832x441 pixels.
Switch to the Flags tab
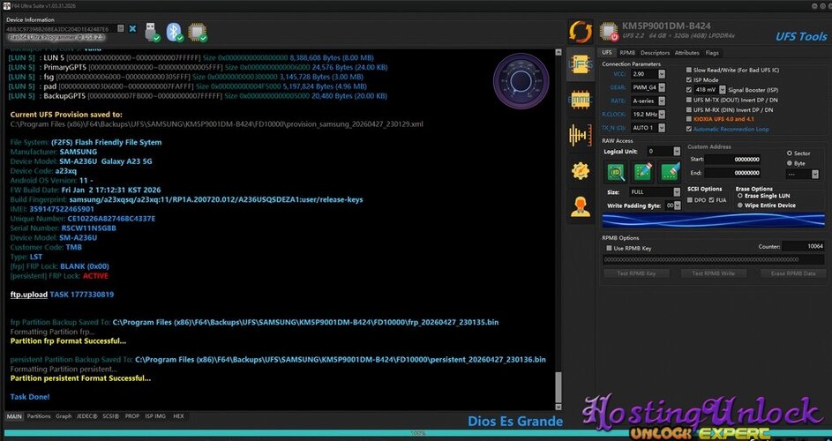click(x=712, y=53)
